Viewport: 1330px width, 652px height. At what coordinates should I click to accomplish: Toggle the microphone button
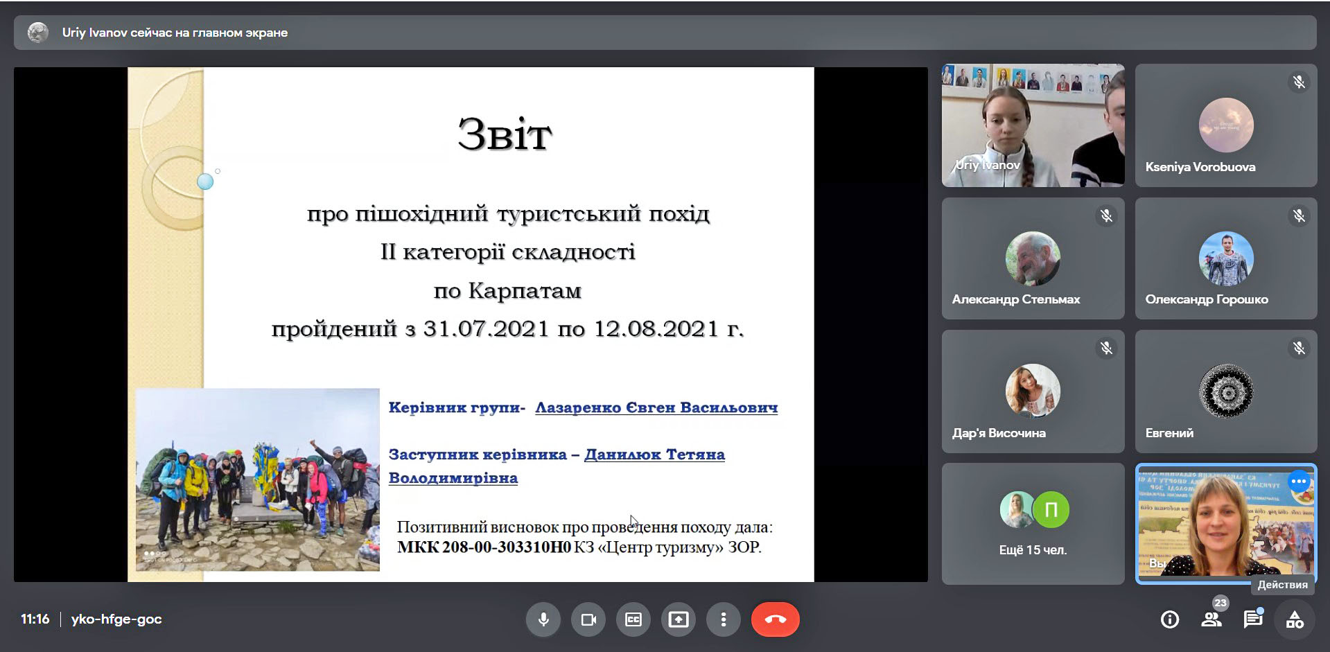543,619
